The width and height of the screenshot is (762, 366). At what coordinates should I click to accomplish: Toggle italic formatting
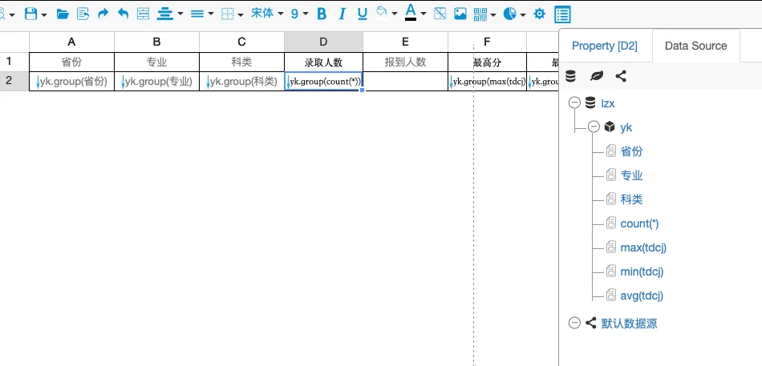pyautogui.click(x=342, y=14)
